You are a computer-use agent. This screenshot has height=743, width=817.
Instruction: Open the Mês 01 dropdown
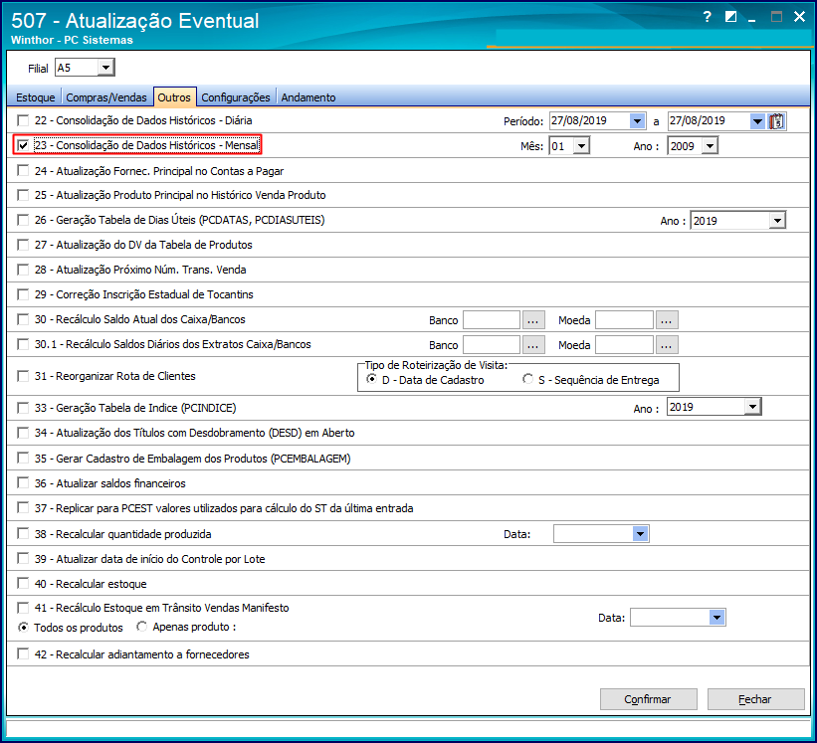coord(581,146)
